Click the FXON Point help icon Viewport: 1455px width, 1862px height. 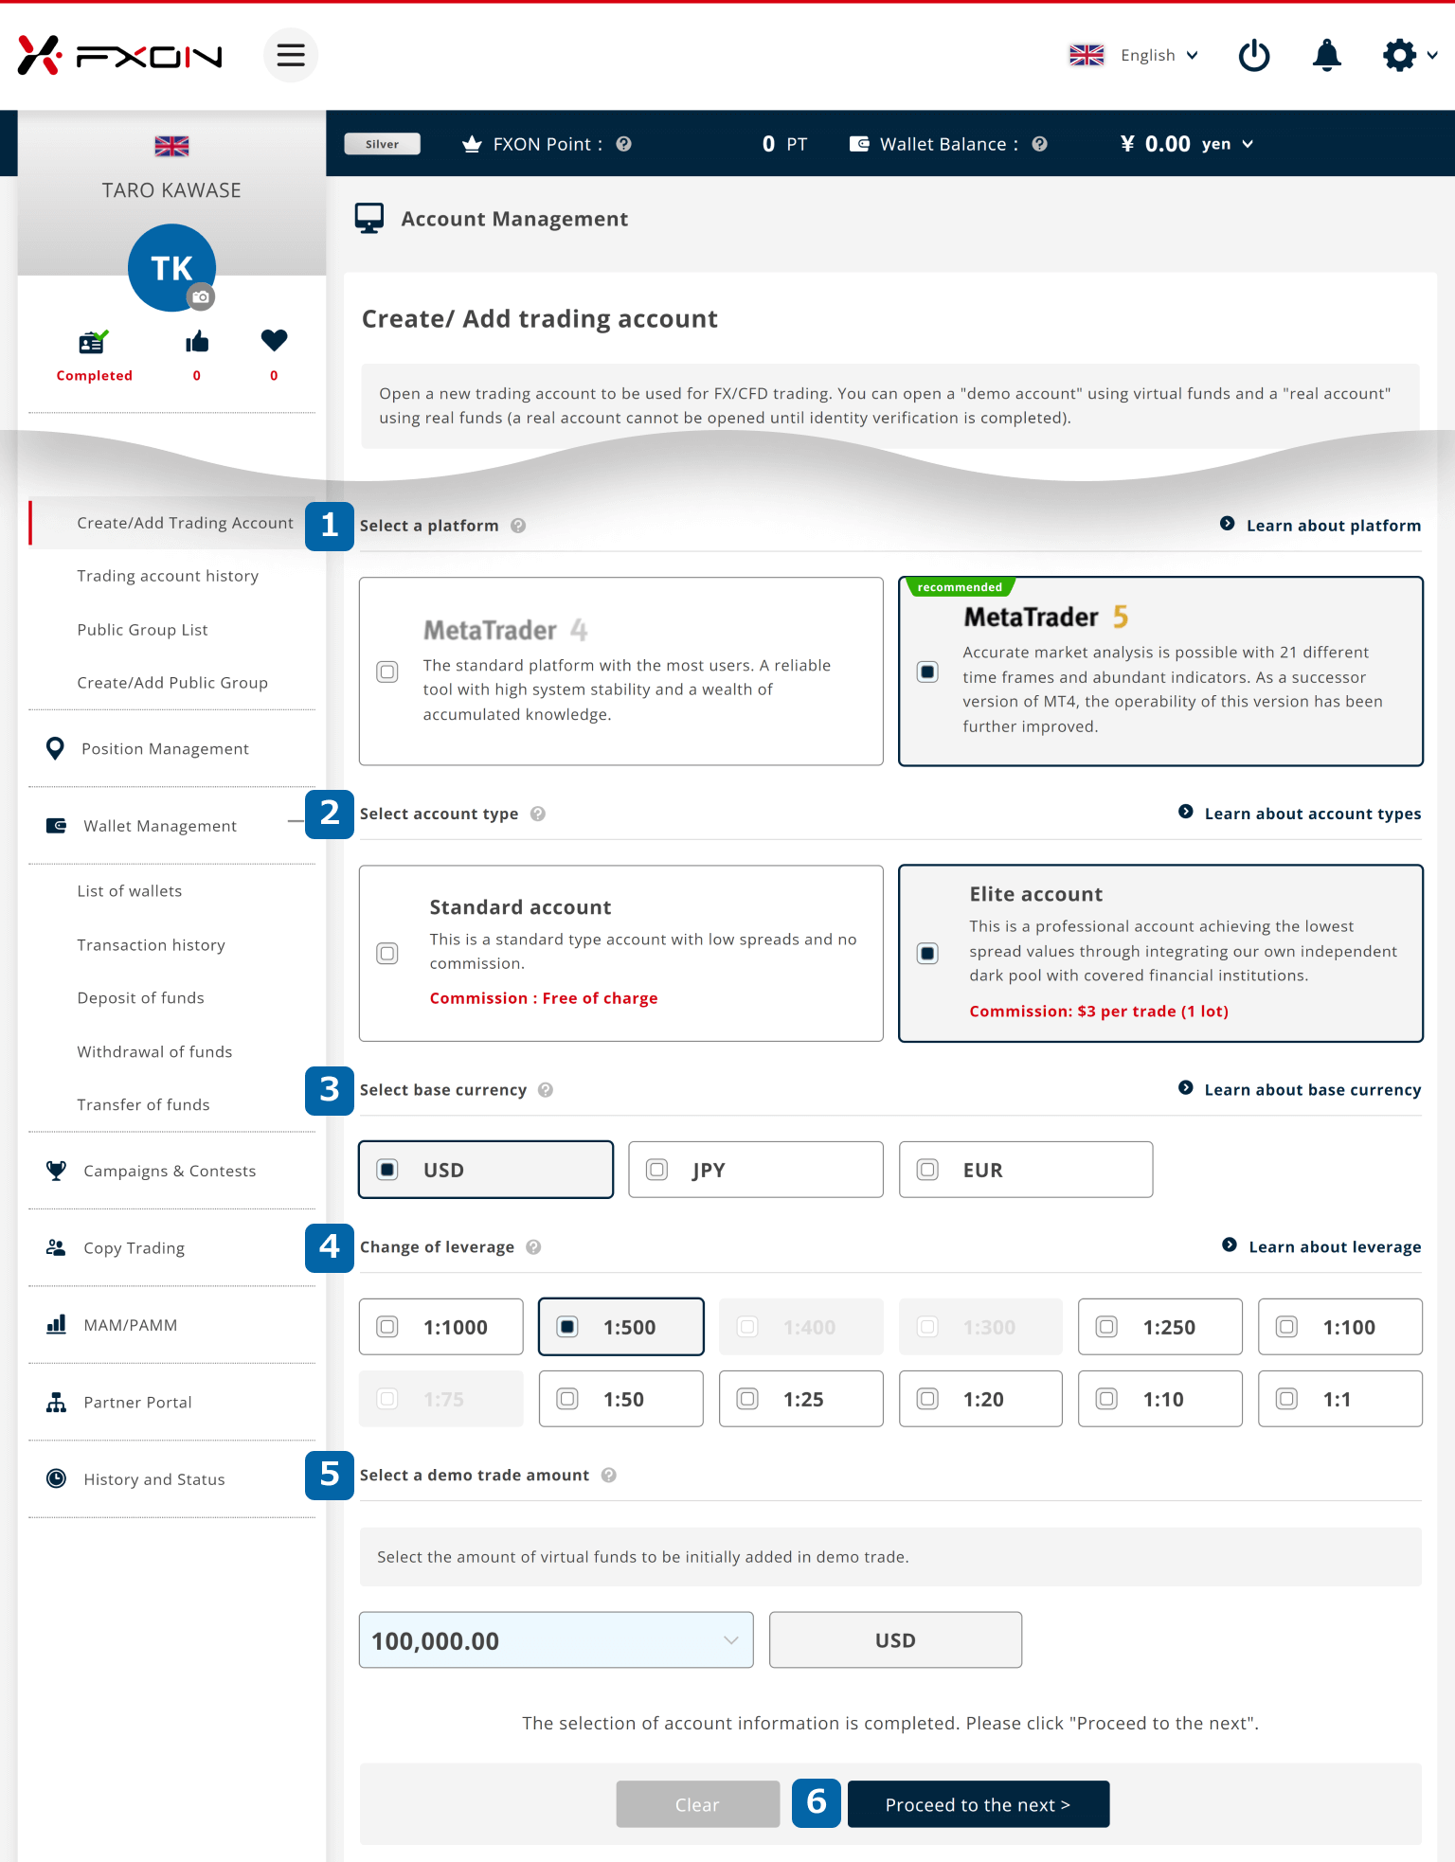point(623,144)
